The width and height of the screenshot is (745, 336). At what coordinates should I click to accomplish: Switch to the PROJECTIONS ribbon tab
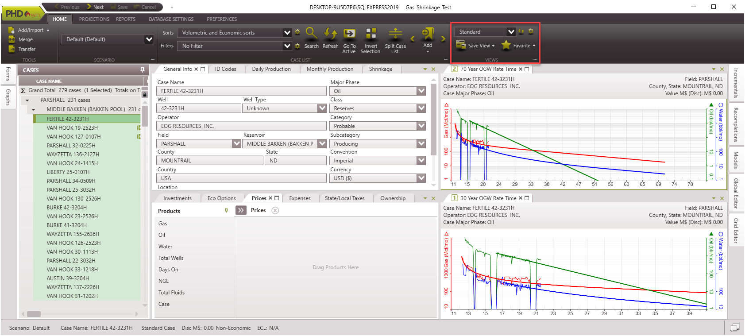(94, 19)
